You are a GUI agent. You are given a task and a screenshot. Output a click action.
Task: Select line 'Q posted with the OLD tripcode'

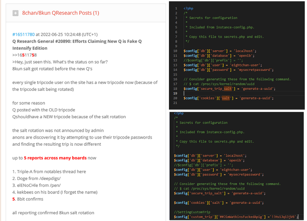click(44, 110)
